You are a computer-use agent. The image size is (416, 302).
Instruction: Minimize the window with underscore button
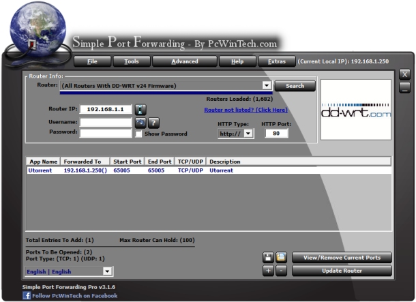(404, 88)
